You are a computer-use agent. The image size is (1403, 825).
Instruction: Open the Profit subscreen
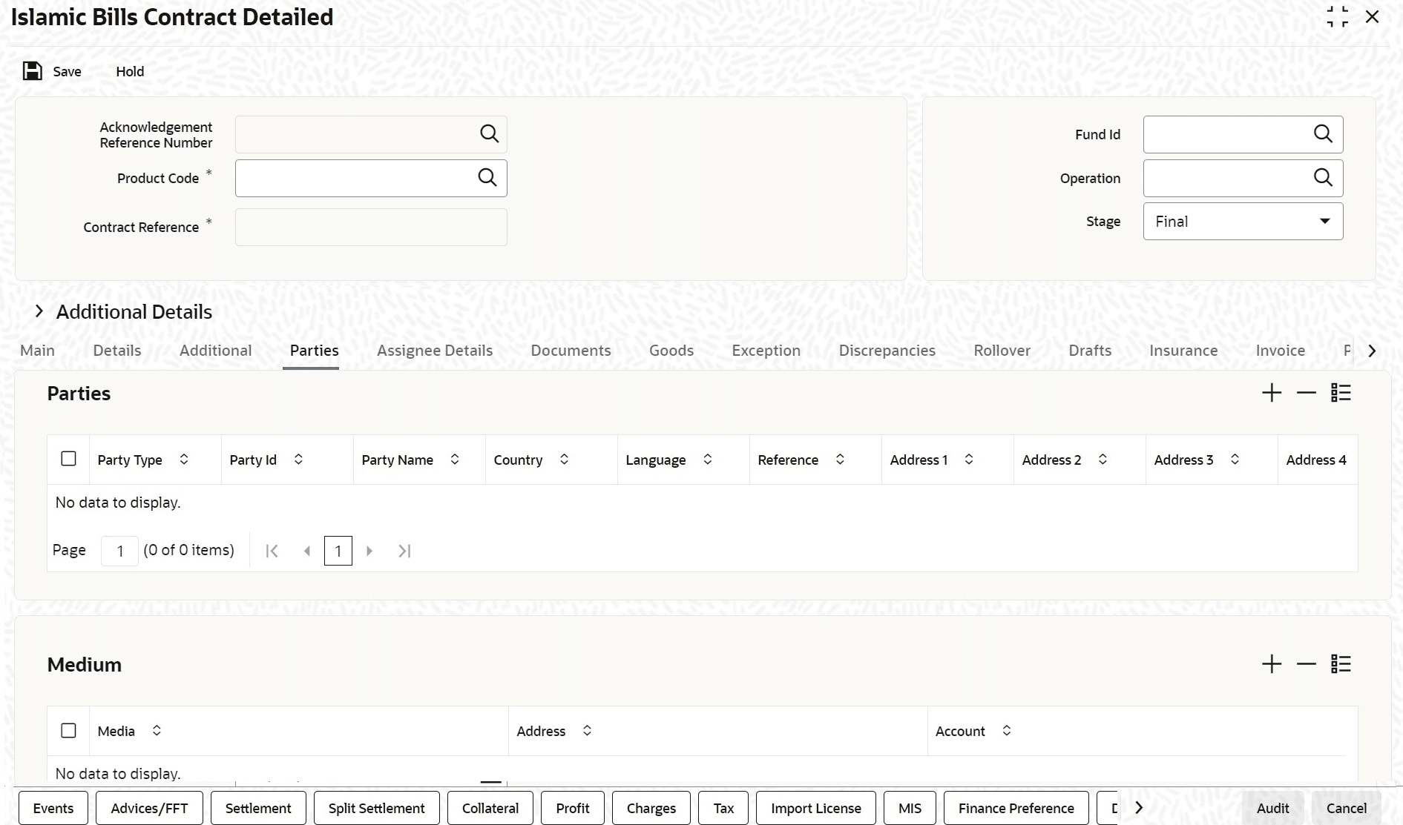click(573, 808)
